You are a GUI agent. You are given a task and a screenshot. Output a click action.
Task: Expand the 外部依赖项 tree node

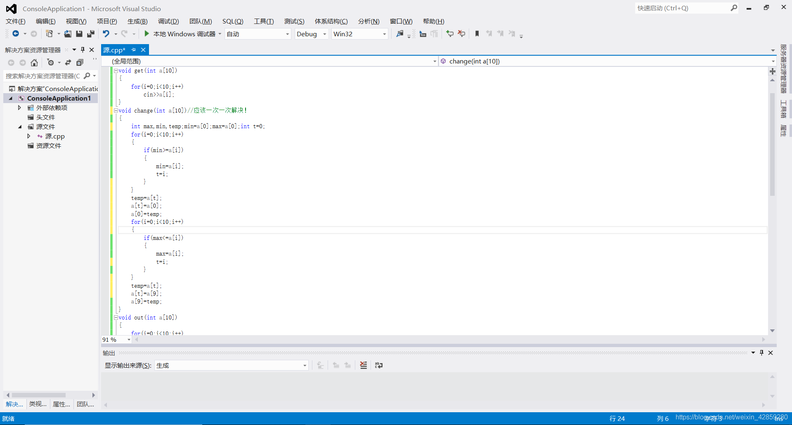point(19,108)
